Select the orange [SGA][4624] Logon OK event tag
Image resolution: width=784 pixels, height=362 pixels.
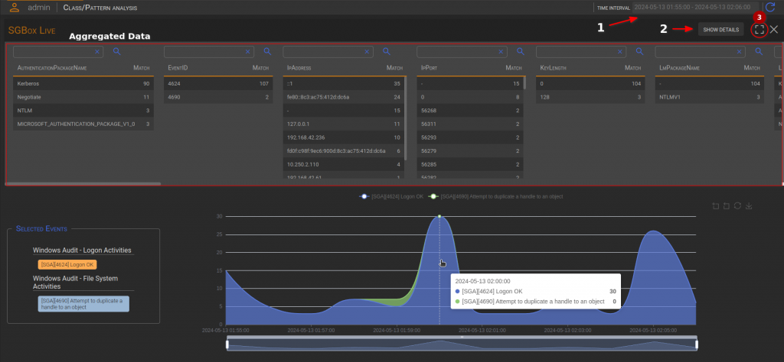67,265
